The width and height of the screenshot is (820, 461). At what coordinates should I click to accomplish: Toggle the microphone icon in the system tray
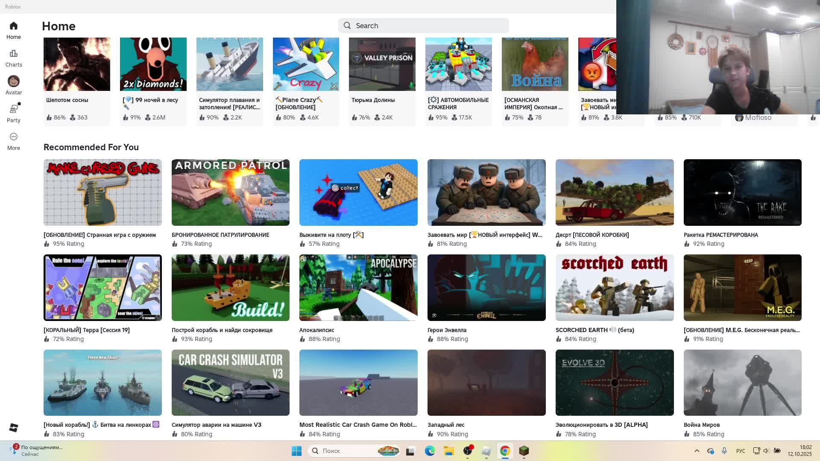tap(724, 451)
